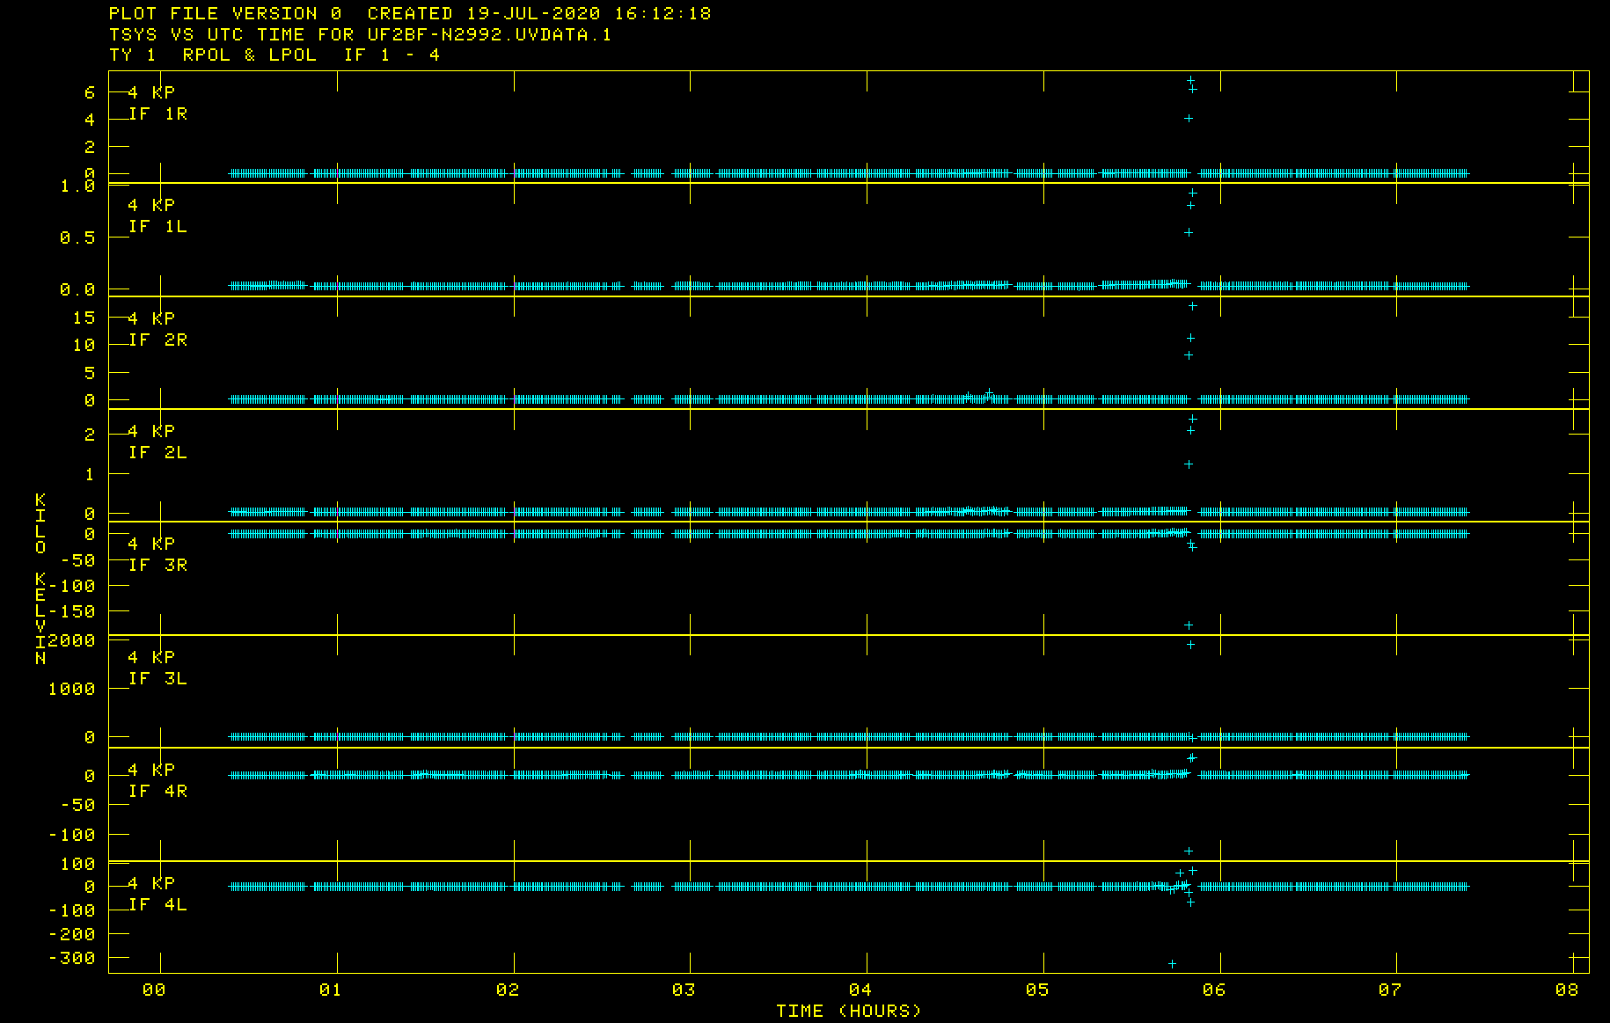Select the 02 hour tick label
Image resolution: width=1610 pixels, height=1023 pixels.
(x=508, y=990)
